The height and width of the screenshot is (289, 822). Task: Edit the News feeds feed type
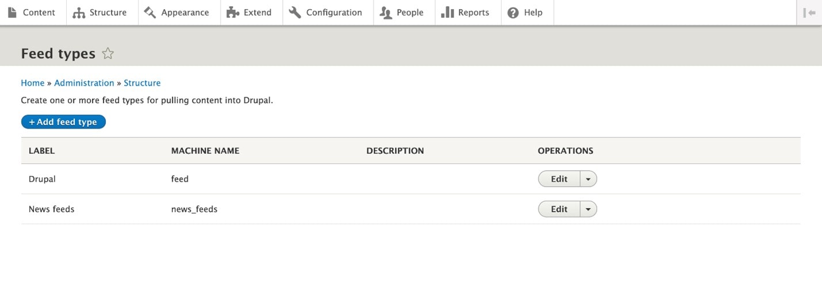click(x=559, y=209)
